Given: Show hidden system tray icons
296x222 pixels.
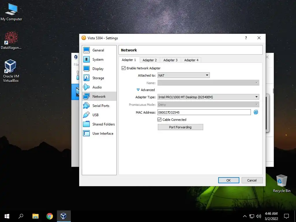Looking at the screenshot, I should point(245,216).
